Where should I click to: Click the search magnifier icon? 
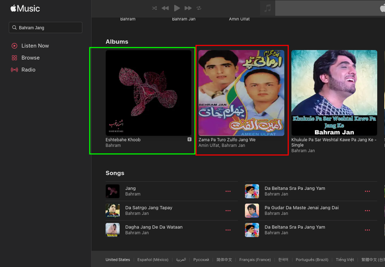coord(14,27)
